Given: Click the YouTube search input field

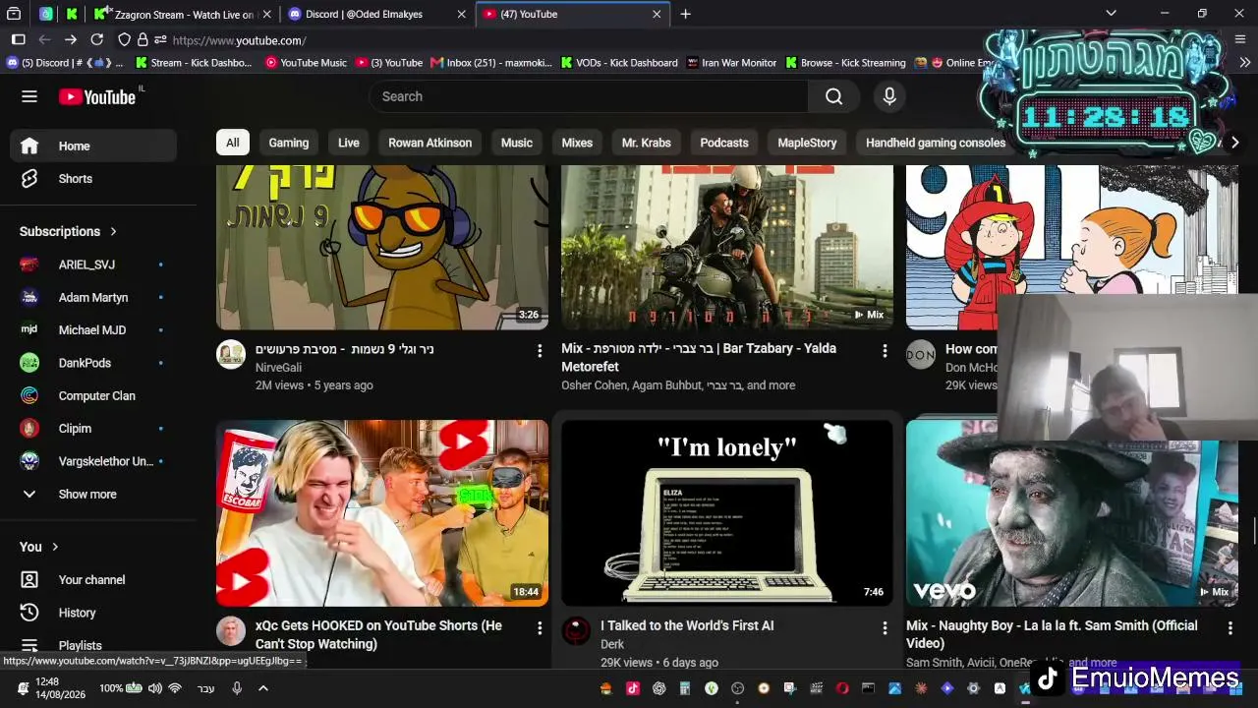Looking at the screenshot, I should click(589, 96).
